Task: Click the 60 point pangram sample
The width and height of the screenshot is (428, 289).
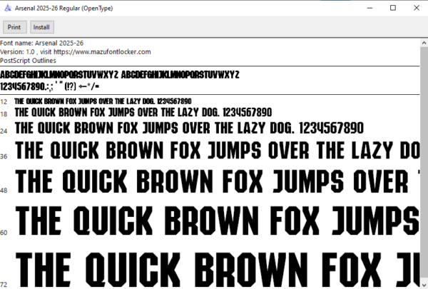Action: click(x=218, y=220)
